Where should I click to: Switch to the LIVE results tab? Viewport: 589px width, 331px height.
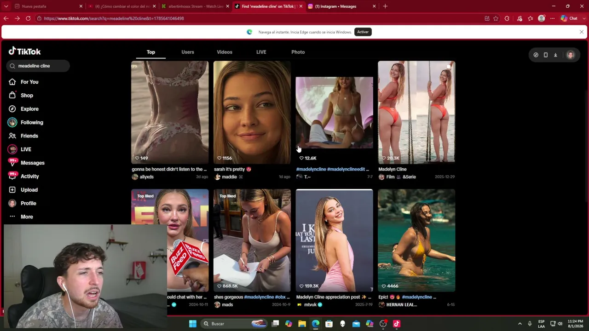[x=261, y=52]
